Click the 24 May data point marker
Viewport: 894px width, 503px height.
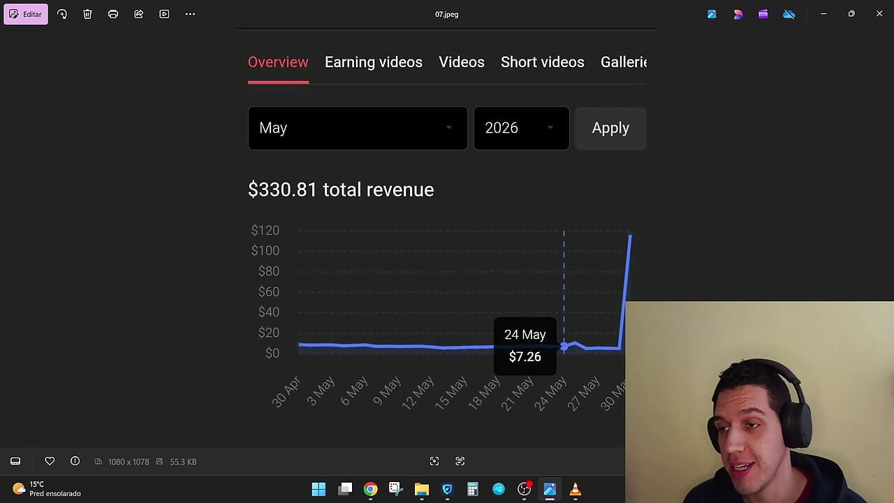coord(564,347)
